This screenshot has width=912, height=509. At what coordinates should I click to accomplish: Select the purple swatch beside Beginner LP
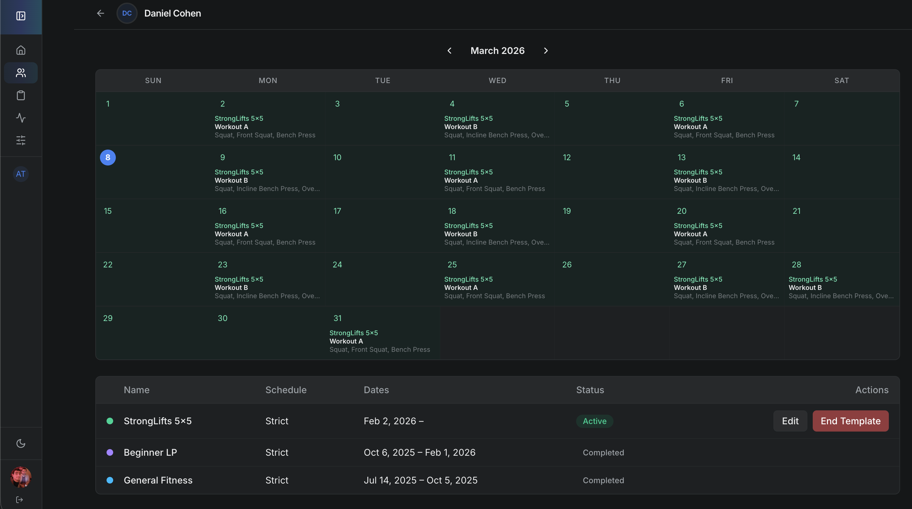(110, 452)
